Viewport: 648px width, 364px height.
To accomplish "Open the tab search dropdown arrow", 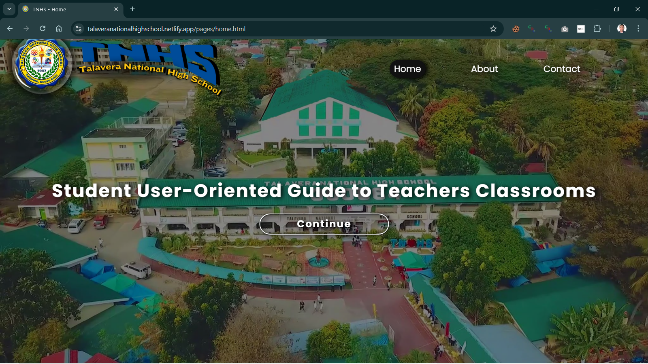I will pyautogui.click(x=9, y=9).
